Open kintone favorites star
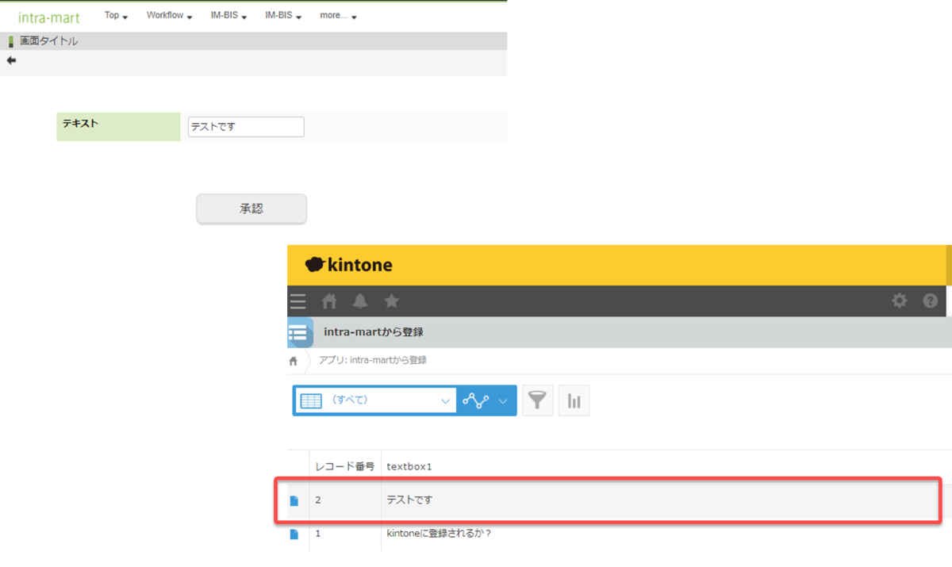This screenshot has width=952, height=567. click(392, 301)
